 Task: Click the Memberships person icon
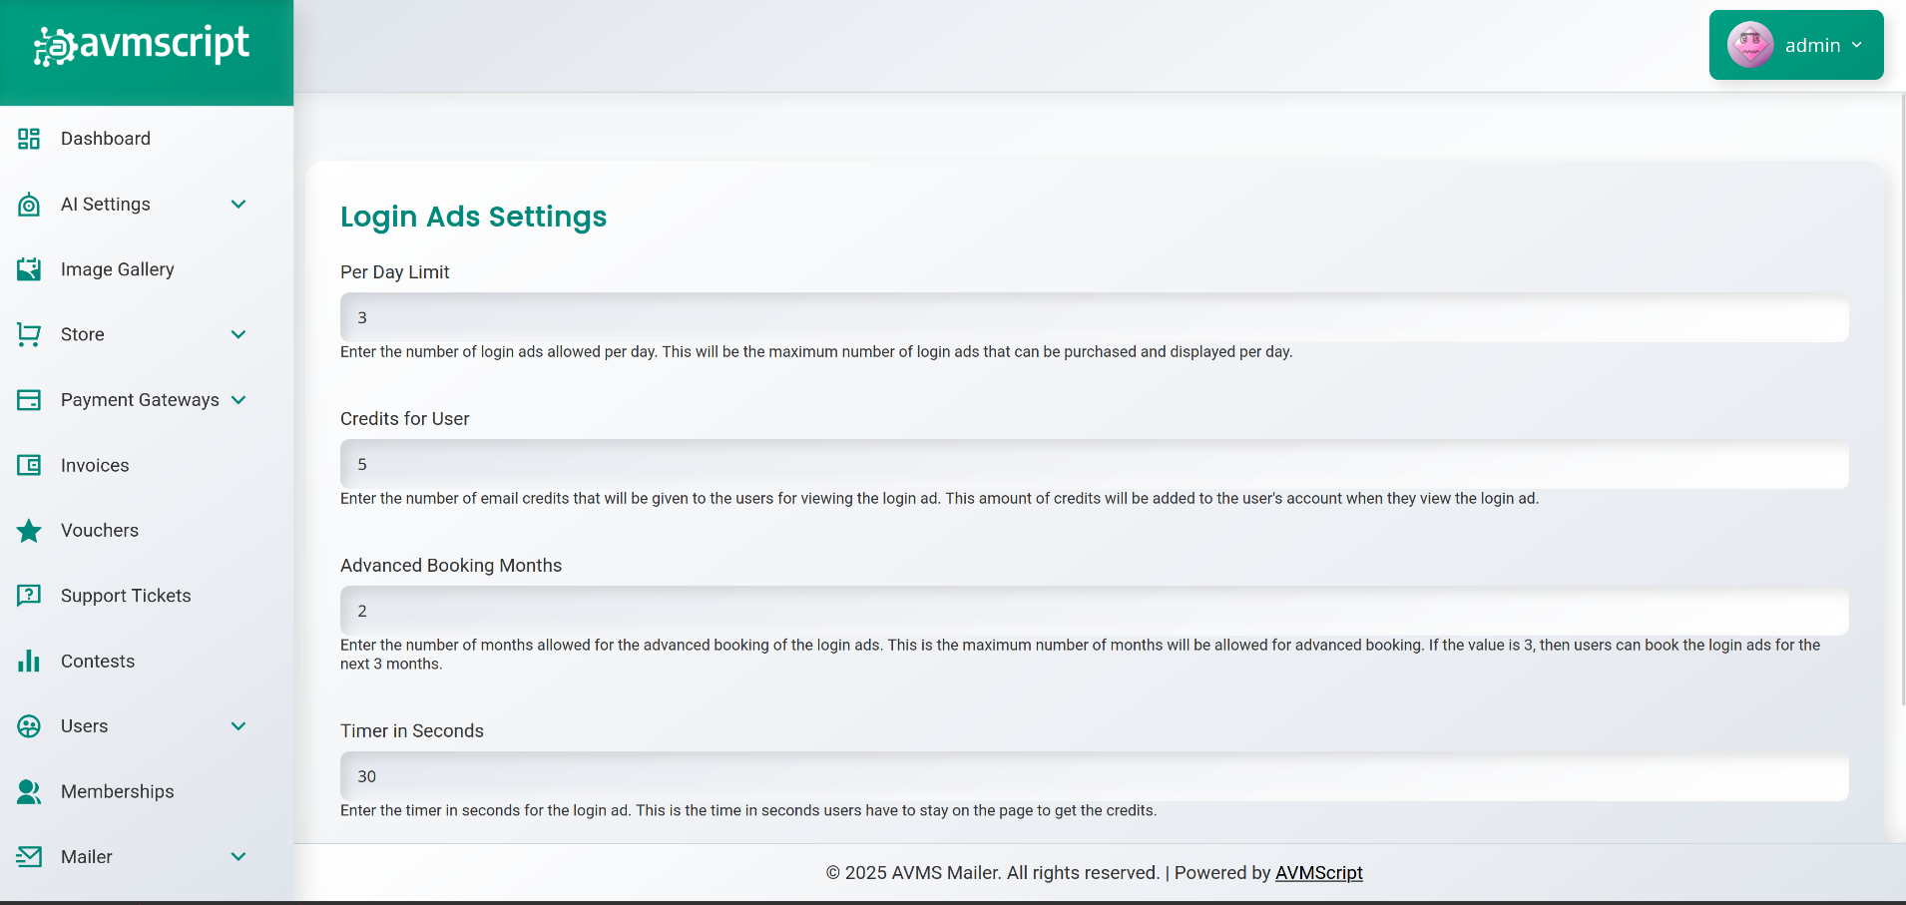(29, 792)
